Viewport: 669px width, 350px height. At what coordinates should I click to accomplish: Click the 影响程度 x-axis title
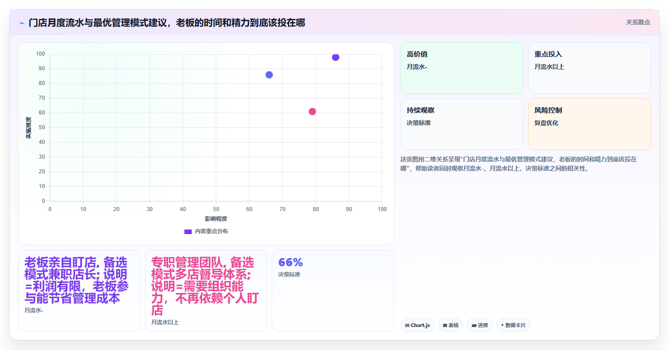(x=216, y=219)
